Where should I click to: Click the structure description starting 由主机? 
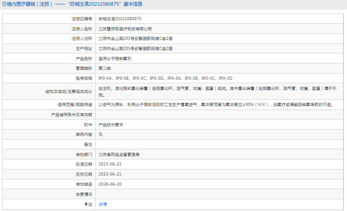tap(217, 91)
